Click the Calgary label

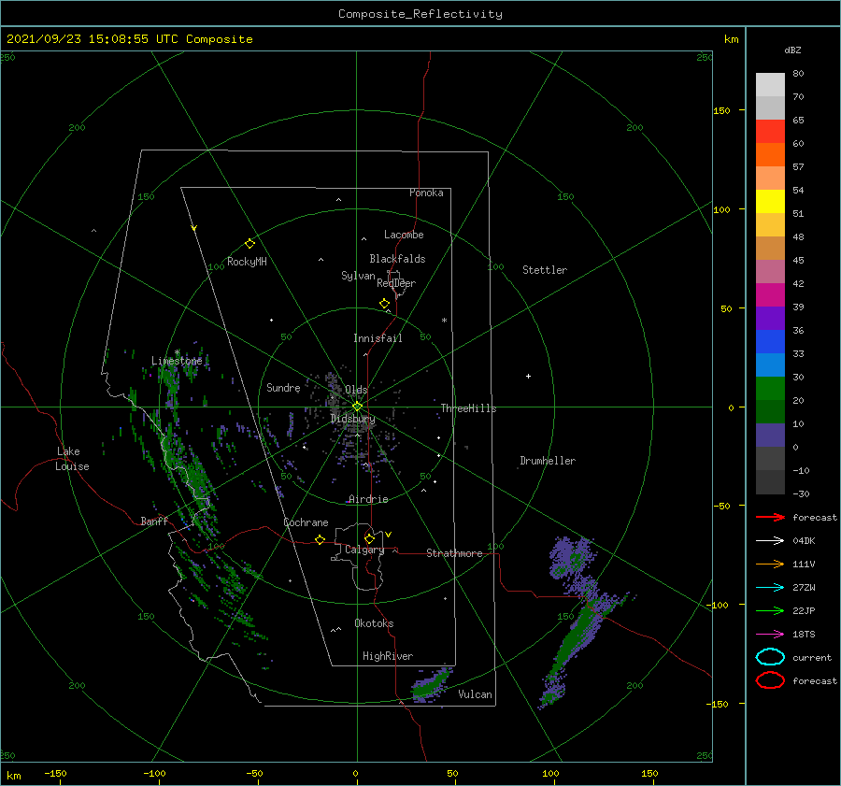point(364,550)
